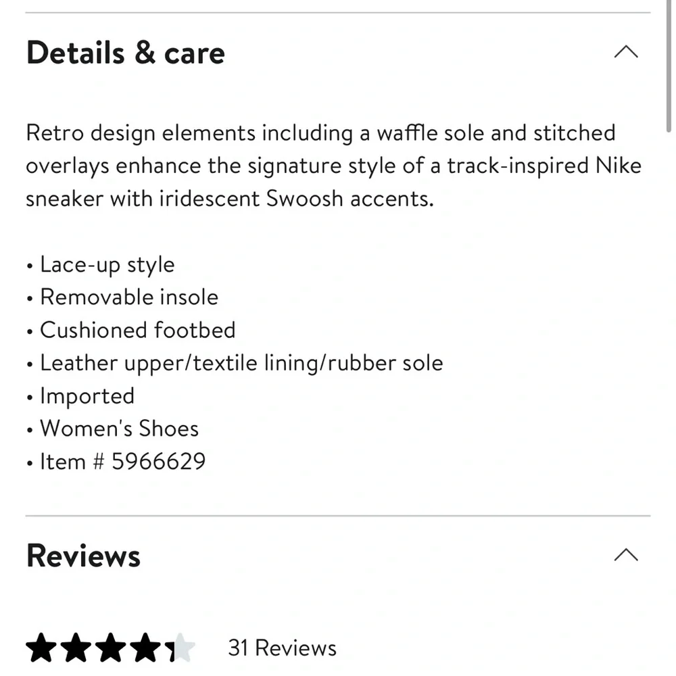Click the Item # 5966629 text
The image size is (676, 676).
[122, 461]
